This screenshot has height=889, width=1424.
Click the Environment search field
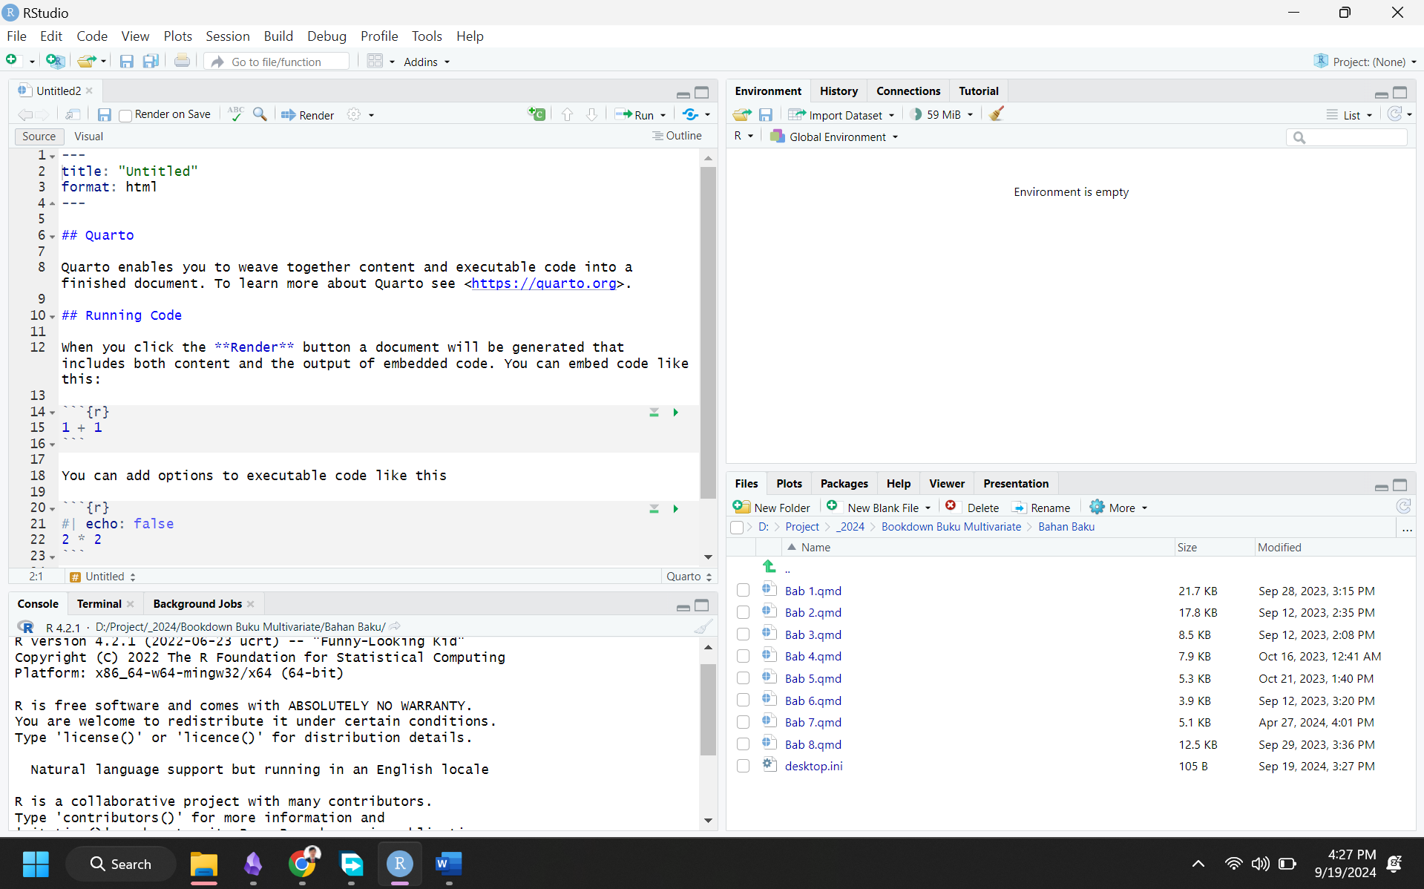coord(1346,137)
